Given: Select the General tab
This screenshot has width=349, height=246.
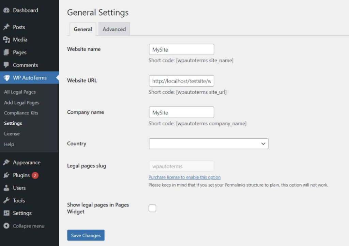Looking at the screenshot, I should (83, 29).
